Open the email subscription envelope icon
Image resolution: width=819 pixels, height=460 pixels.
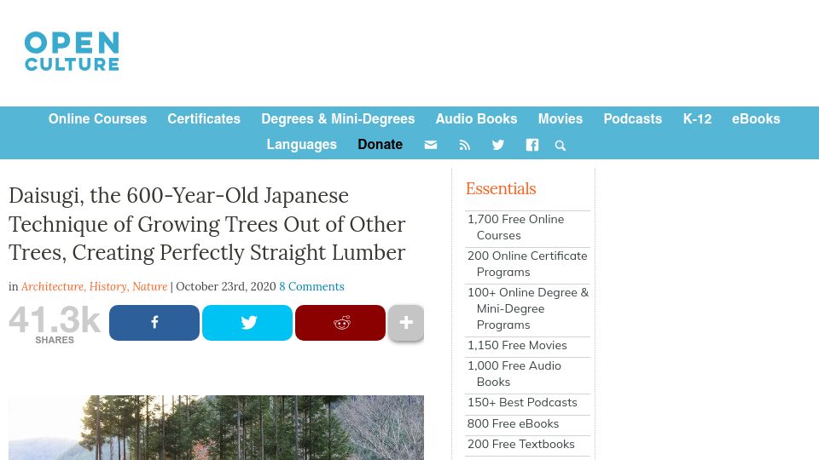click(x=430, y=145)
